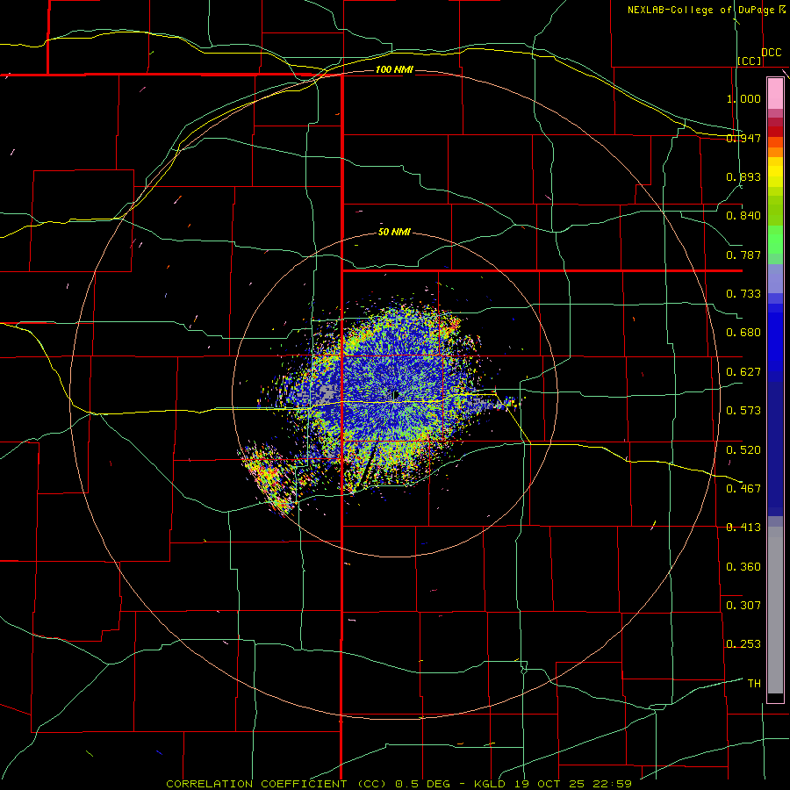Click the NEXLAB-College of DuPage title text

tap(706, 10)
